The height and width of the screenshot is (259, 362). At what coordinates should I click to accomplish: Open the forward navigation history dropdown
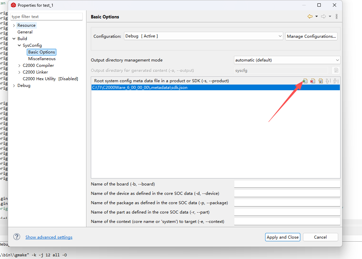point(330,16)
